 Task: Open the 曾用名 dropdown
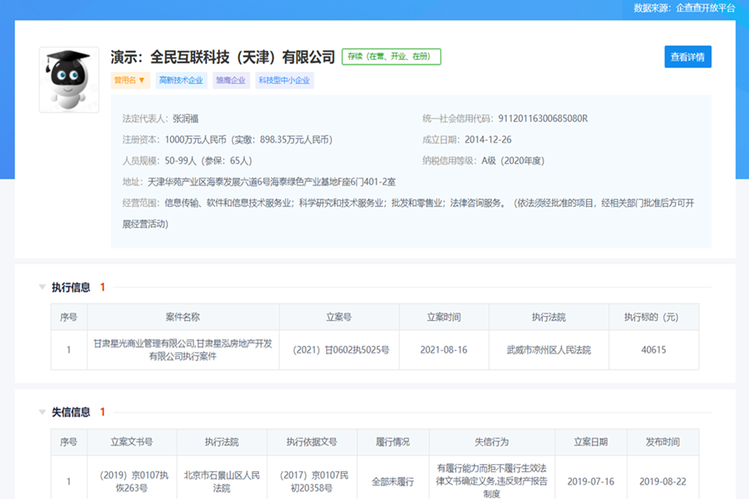[130, 80]
